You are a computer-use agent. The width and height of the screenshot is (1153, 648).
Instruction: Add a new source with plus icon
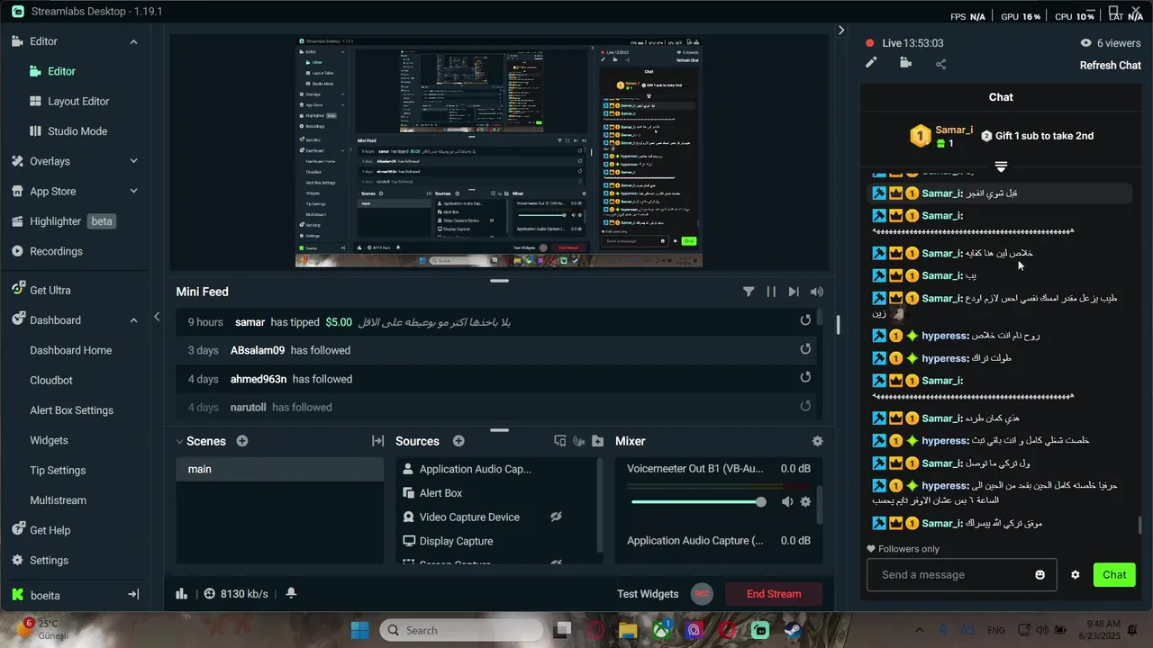tap(458, 441)
